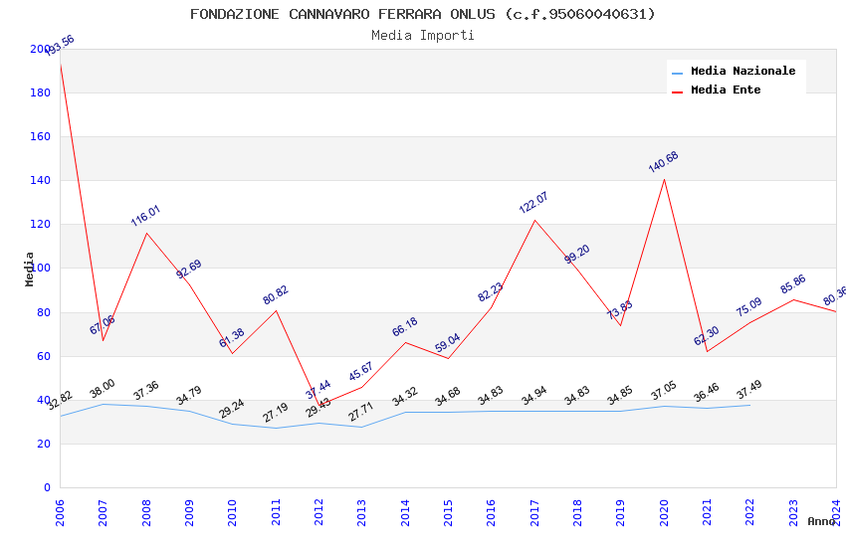Click the 37.49 national average label
This screenshot has height=547, width=846.
tap(748, 390)
